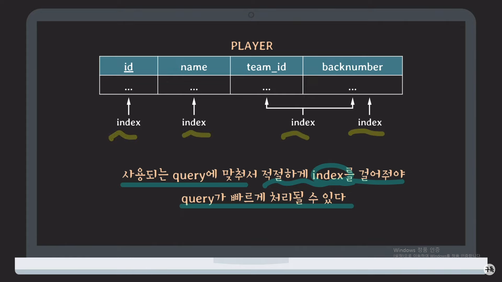
Task: Select the backnumber column header
Action: 352,67
